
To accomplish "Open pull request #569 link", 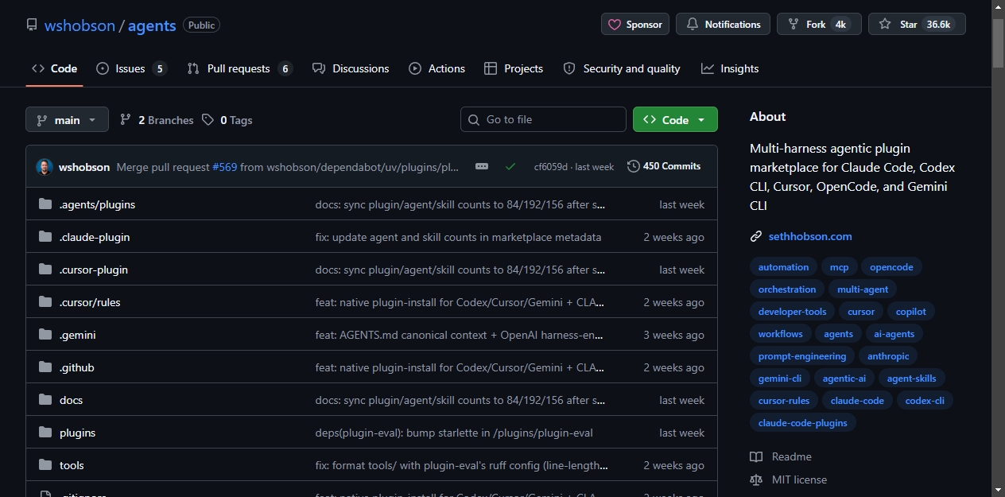I will point(224,167).
